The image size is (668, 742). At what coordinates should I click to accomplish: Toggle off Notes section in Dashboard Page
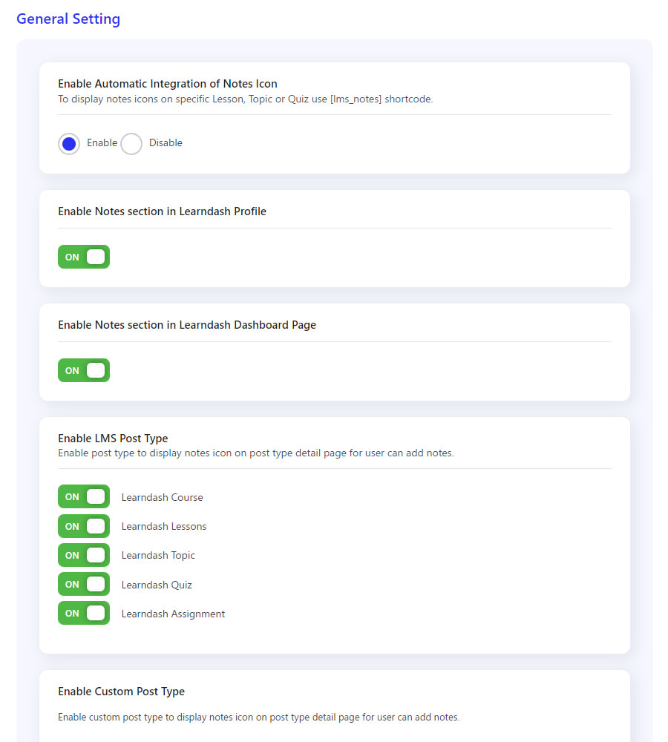[84, 370]
